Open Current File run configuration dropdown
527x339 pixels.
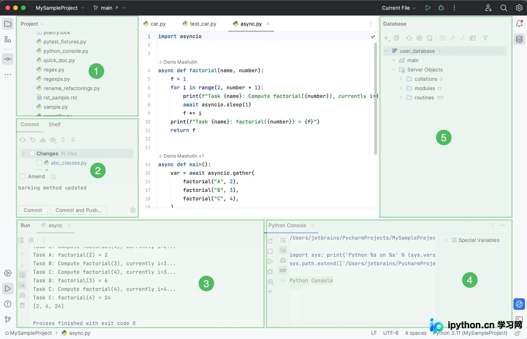pos(399,8)
